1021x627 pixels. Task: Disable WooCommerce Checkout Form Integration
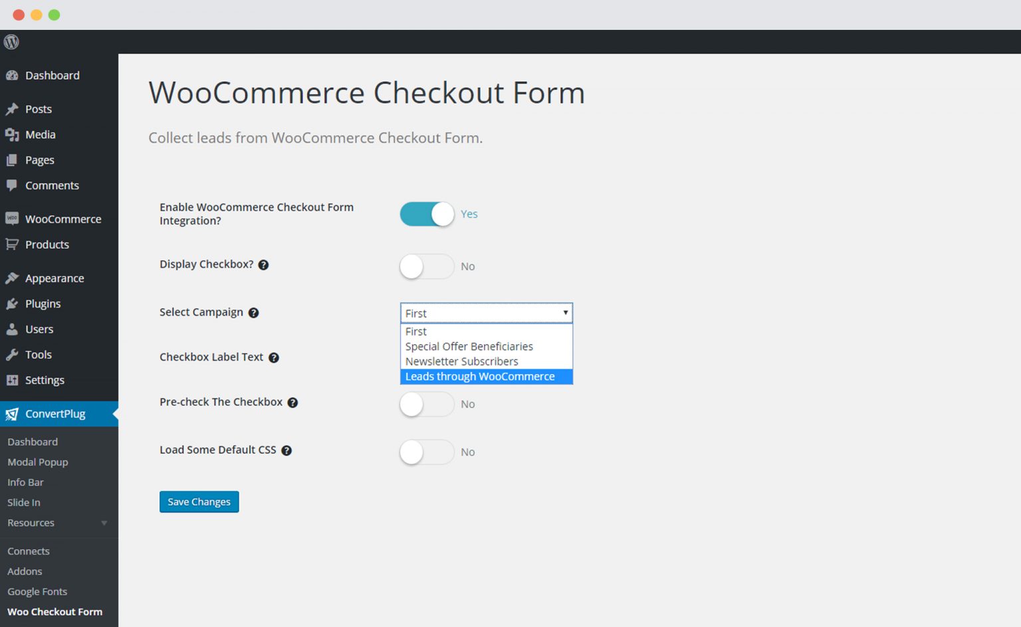[x=426, y=214]
